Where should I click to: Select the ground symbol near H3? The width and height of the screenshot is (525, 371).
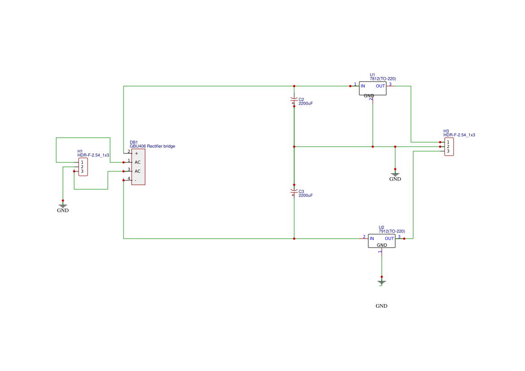tap(395, 174)
